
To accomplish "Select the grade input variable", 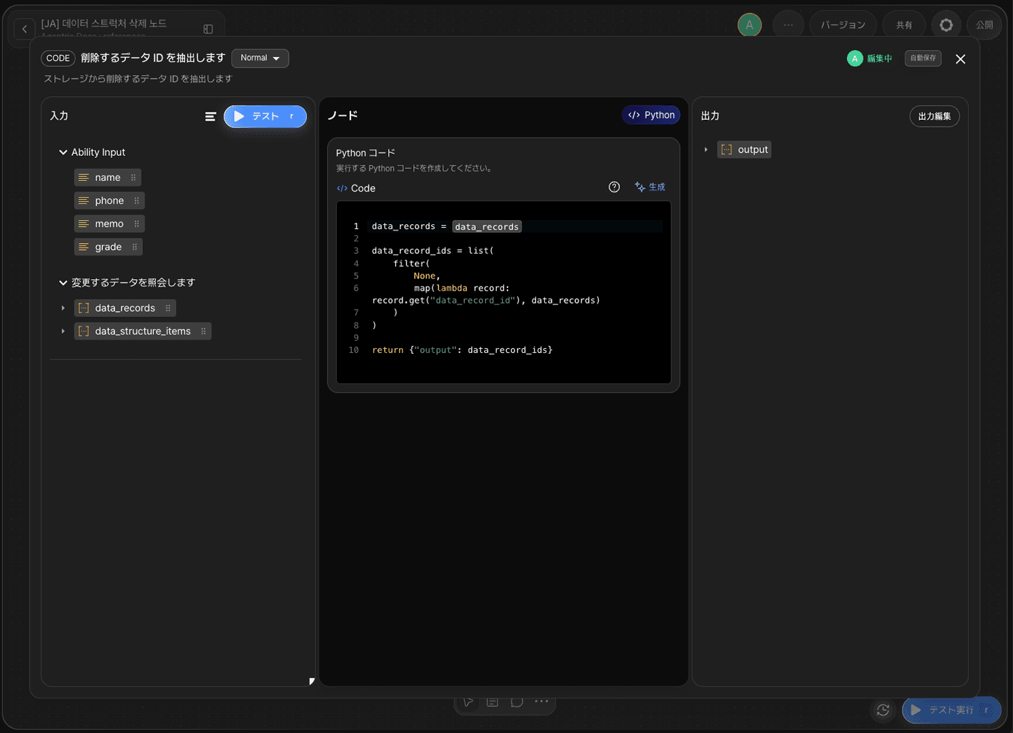I will 108,247.
